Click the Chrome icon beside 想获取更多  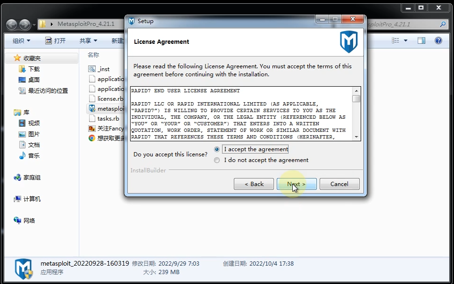92,138
